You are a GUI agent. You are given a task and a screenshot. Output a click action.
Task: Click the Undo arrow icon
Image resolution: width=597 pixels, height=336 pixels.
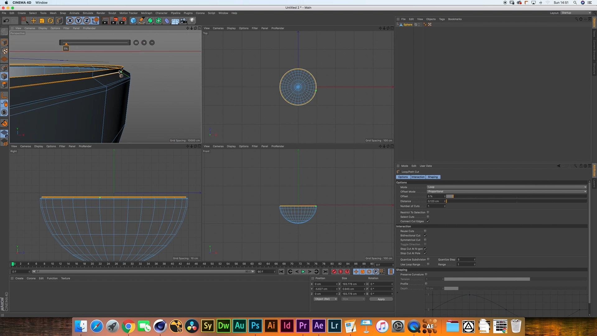[x=6, y=21]
